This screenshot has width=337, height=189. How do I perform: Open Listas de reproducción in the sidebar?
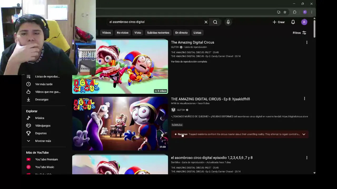(x=43, y=77)
